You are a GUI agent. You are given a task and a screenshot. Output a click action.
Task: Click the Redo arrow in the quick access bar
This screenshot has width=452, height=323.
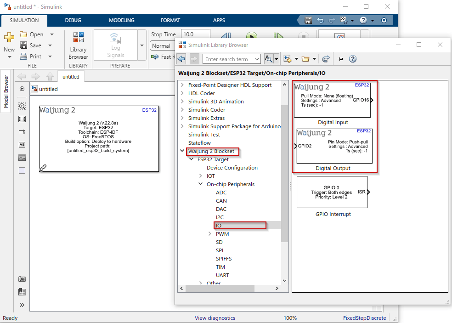[x=332, y=20]
